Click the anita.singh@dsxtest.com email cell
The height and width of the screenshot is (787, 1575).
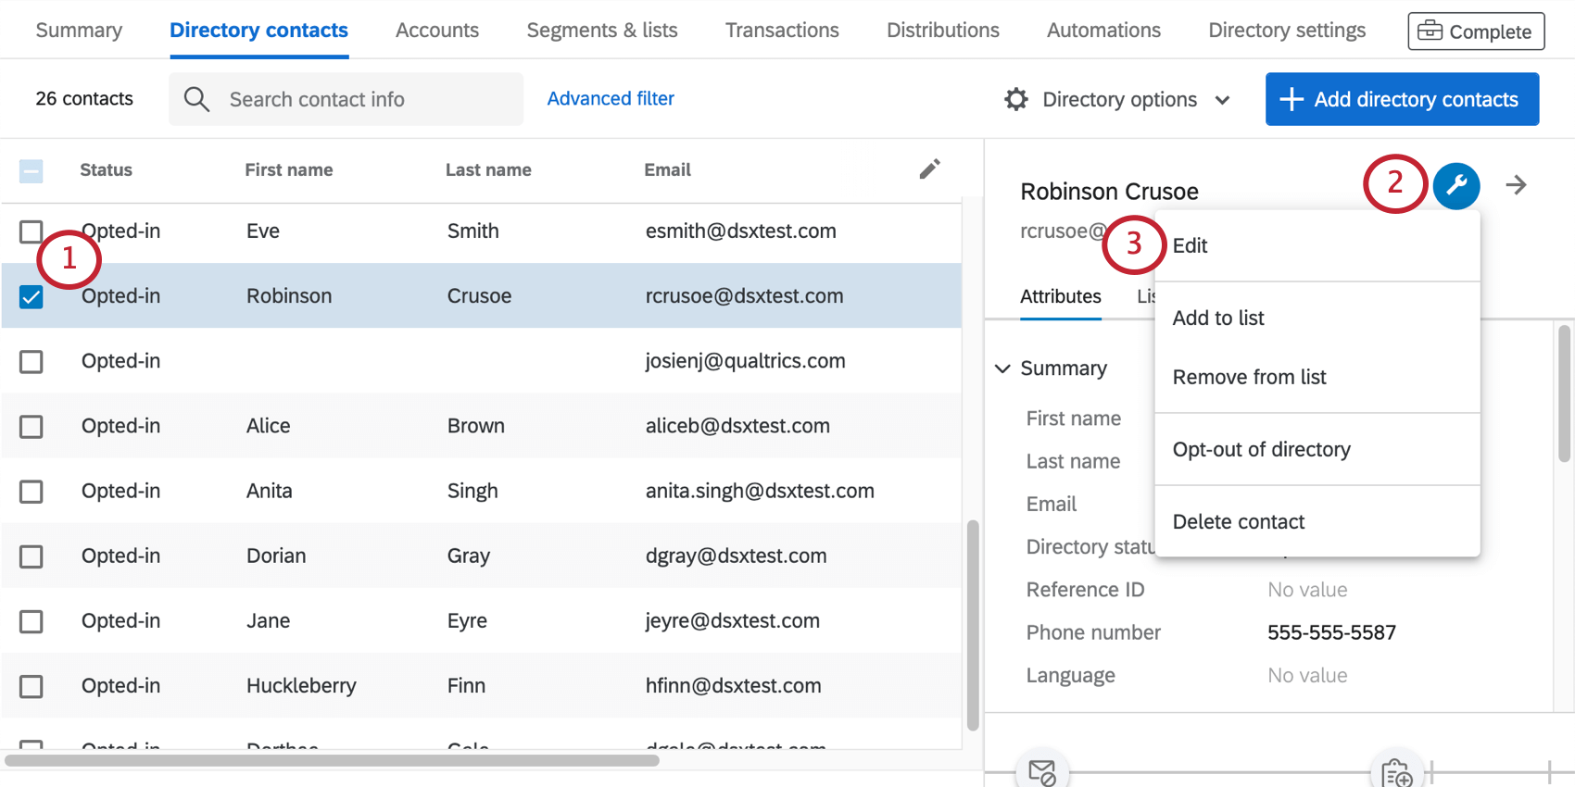[760, 491]
